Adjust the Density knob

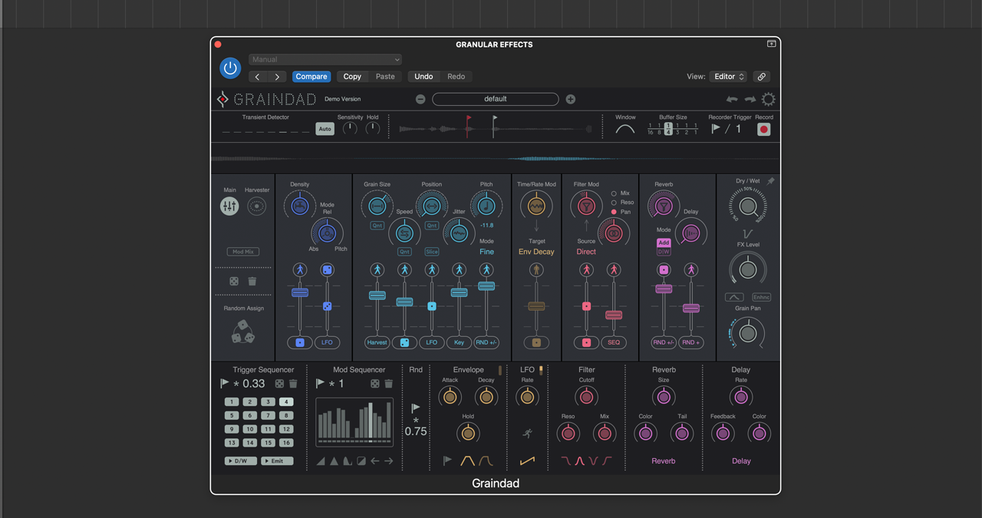(x=299, y=206)
